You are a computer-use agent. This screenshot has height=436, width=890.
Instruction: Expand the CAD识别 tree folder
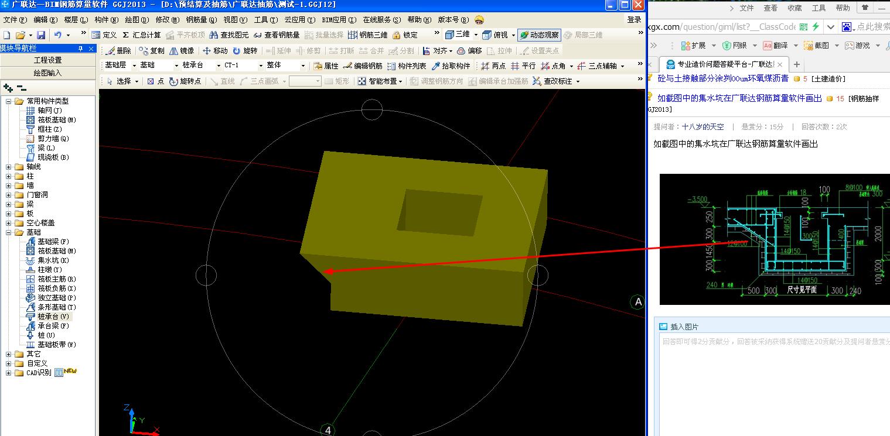tap(9, 373)
